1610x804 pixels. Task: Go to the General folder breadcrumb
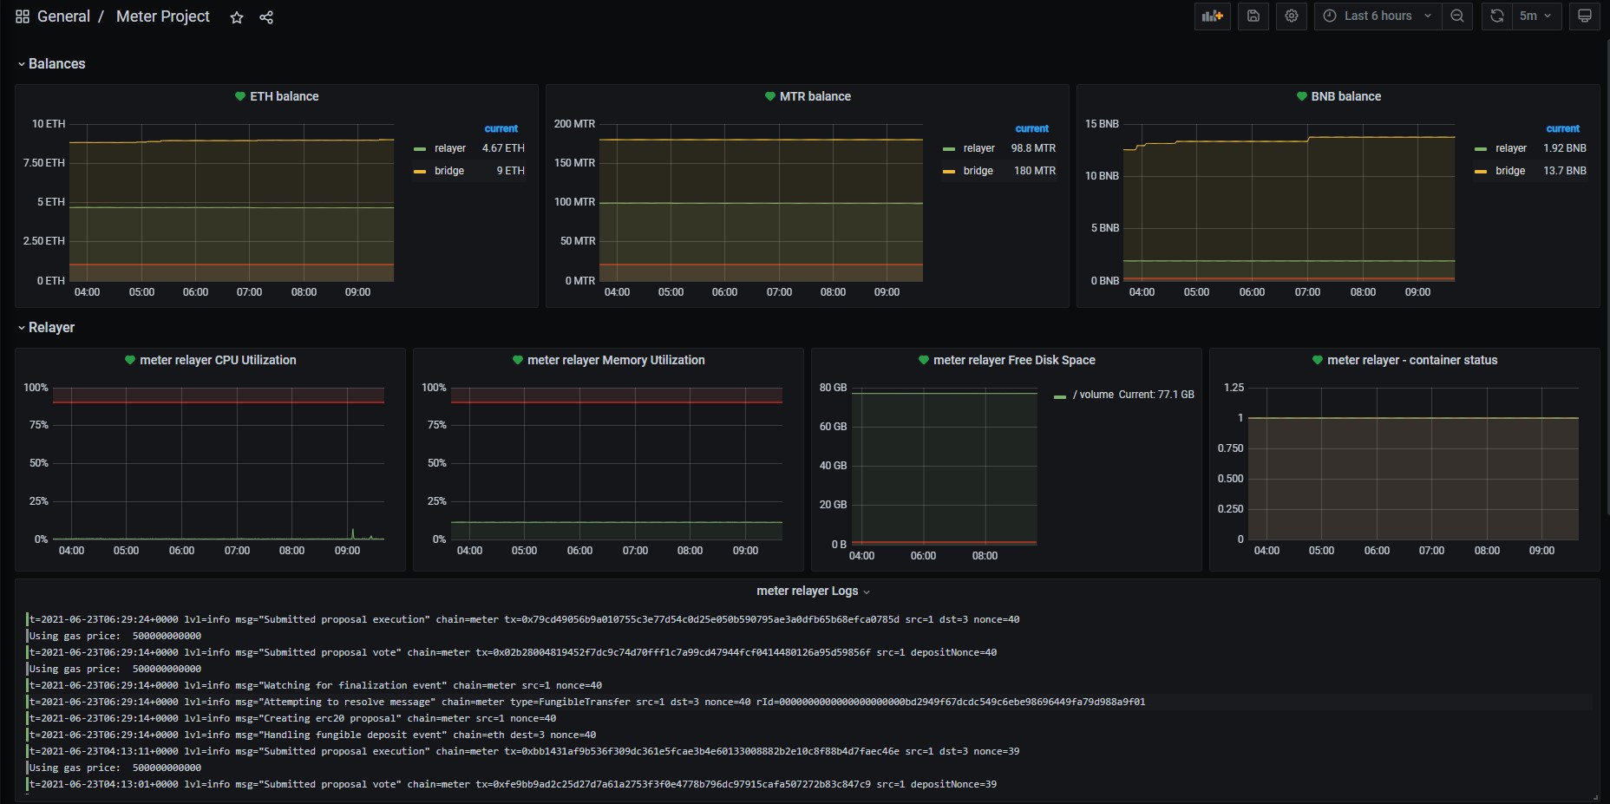click(63, 16)
